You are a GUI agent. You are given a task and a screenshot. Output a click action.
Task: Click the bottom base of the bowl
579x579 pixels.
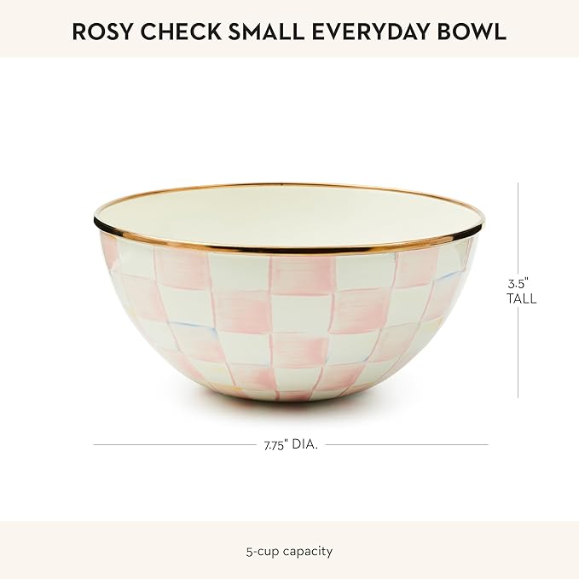[288, 395]
